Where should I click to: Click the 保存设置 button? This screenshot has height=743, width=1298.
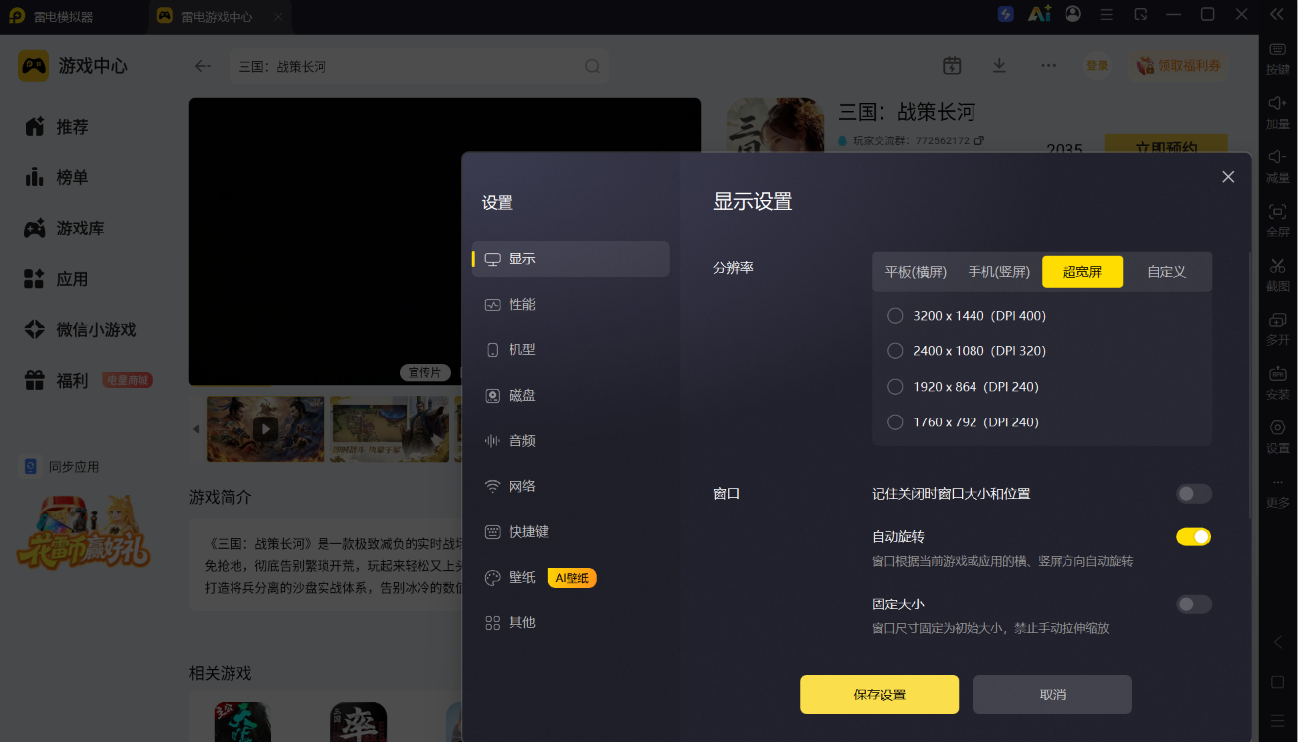click(880, 695)
